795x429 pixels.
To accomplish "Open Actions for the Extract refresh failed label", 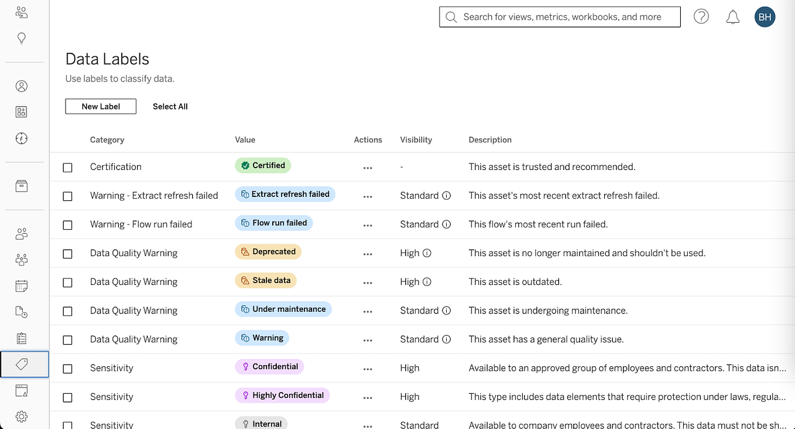I will [x=368, y=196].
